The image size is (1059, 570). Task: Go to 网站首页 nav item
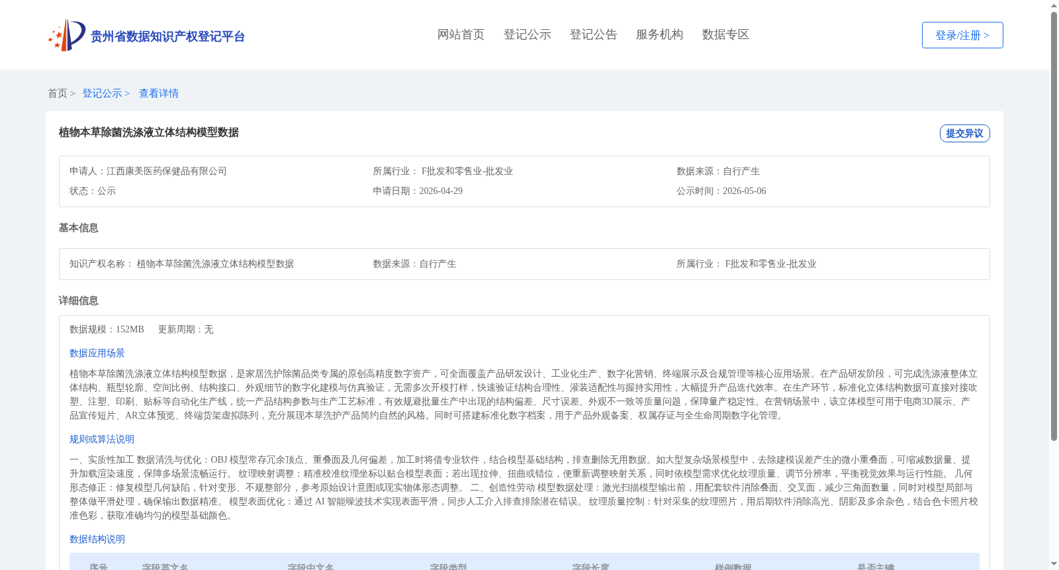[461, 34]
